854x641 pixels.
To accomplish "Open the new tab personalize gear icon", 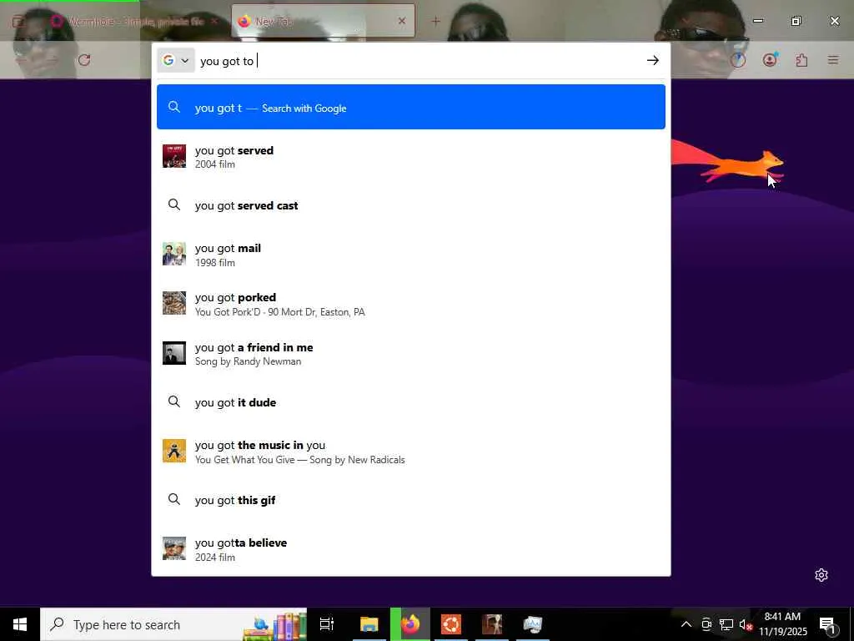I will (x=821, y=575).
